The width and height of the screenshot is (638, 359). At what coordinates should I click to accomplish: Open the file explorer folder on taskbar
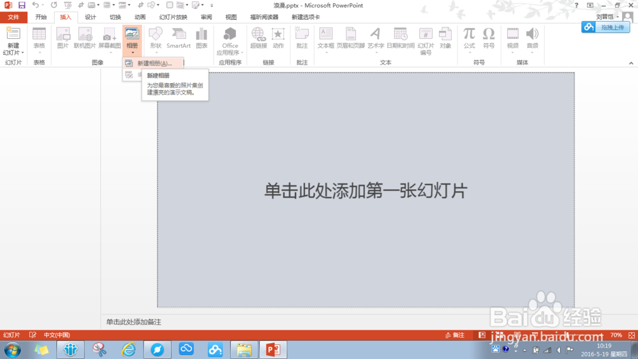(x=244, y=350)
